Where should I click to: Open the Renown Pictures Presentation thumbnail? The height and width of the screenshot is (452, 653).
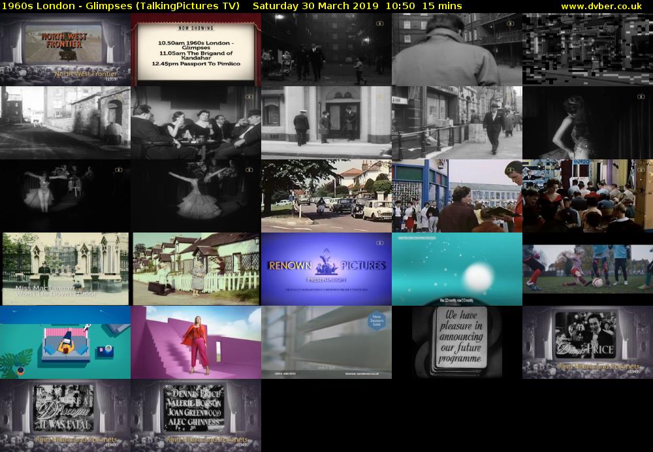[326, 269]
